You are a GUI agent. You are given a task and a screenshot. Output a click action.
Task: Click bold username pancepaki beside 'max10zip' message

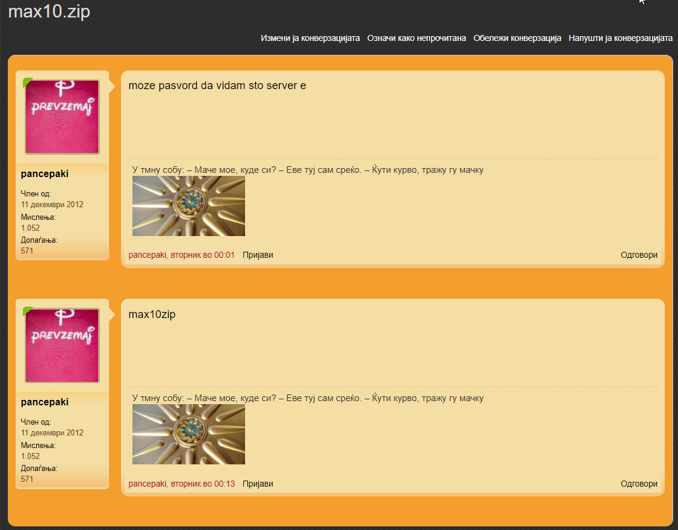click(45, 402)
